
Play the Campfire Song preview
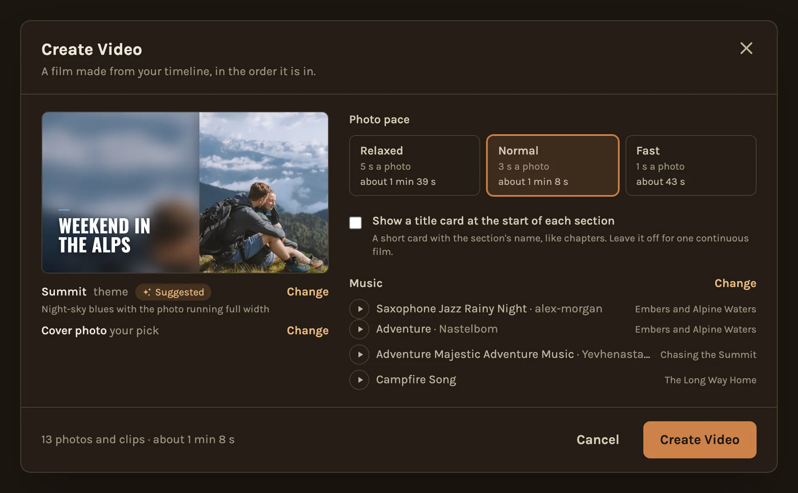[x=359, y=380]
